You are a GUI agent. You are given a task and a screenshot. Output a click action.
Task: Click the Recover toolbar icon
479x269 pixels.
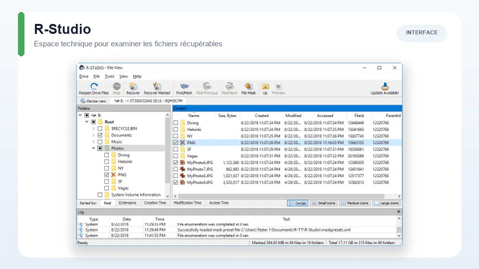133,86
